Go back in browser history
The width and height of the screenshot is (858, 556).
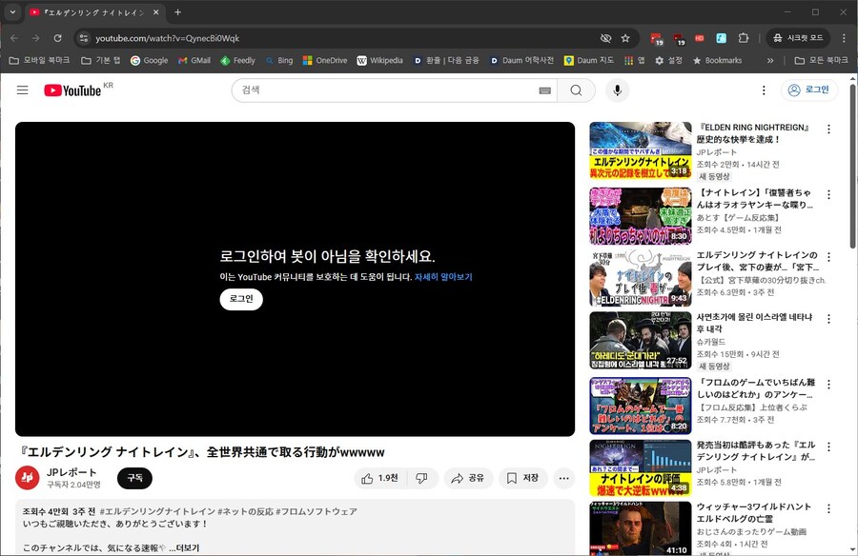pos(14,38)
